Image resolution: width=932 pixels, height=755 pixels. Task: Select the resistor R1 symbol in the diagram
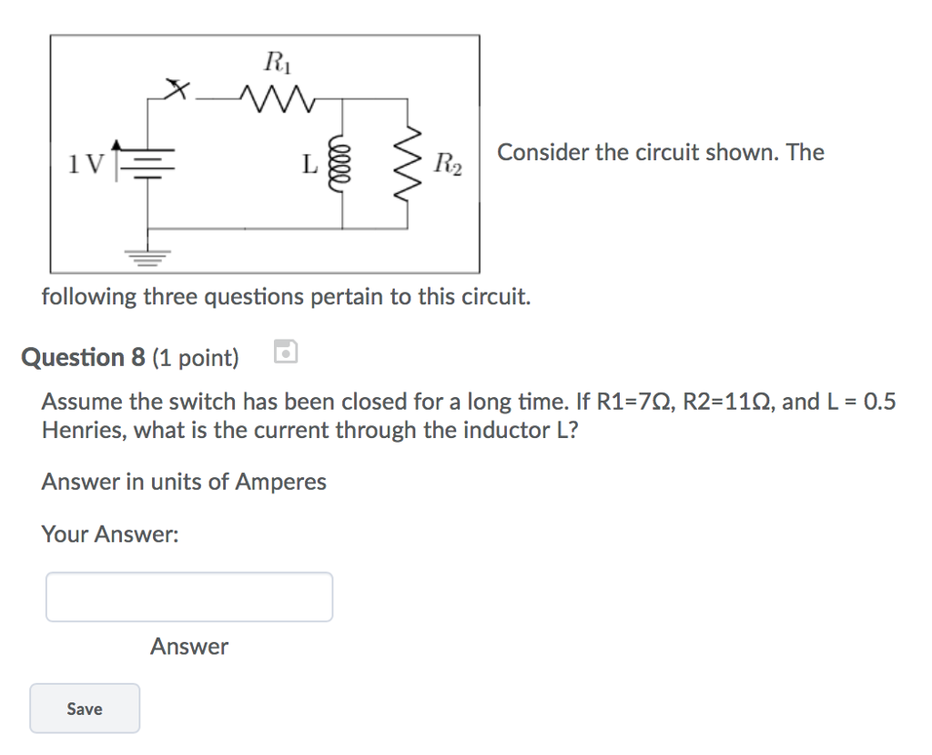[x=274, y=96]
